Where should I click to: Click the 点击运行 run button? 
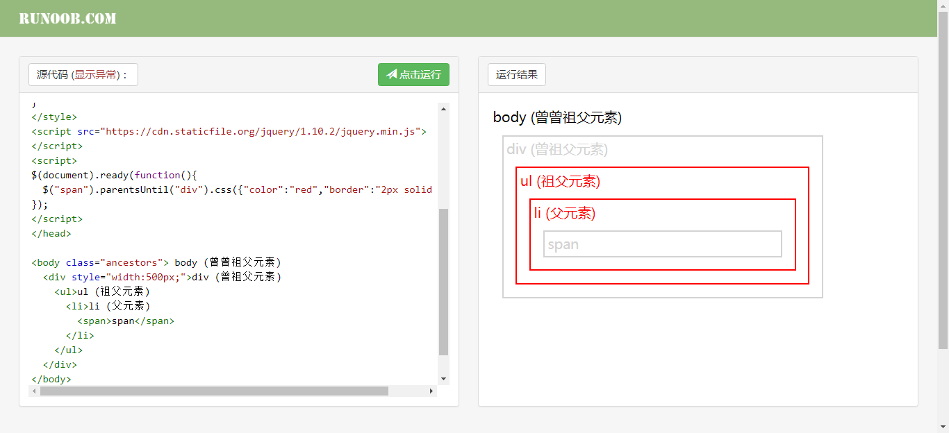click(413, 75)
